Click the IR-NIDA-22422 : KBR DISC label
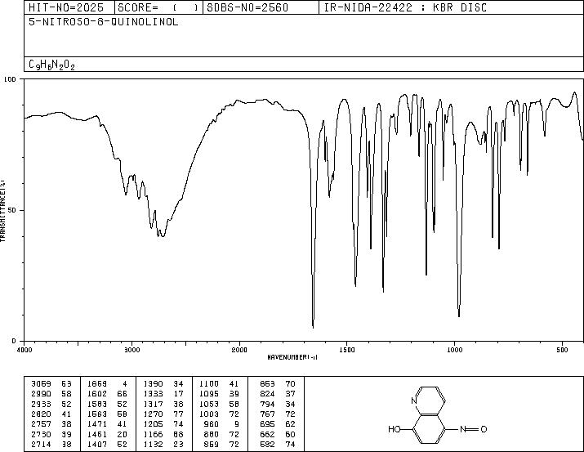The height and width of the screenshot is (452, 584). point(405,7)
